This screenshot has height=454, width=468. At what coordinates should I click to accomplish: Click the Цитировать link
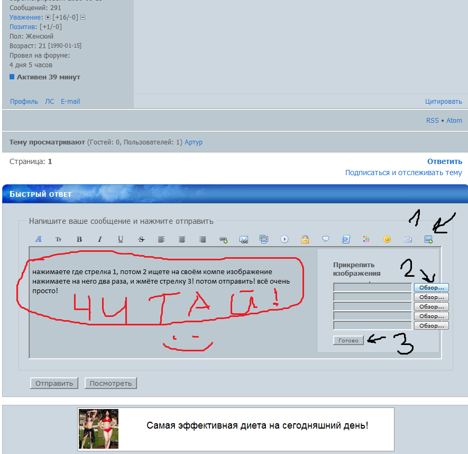pyautogui.click(x=444, y=102)
